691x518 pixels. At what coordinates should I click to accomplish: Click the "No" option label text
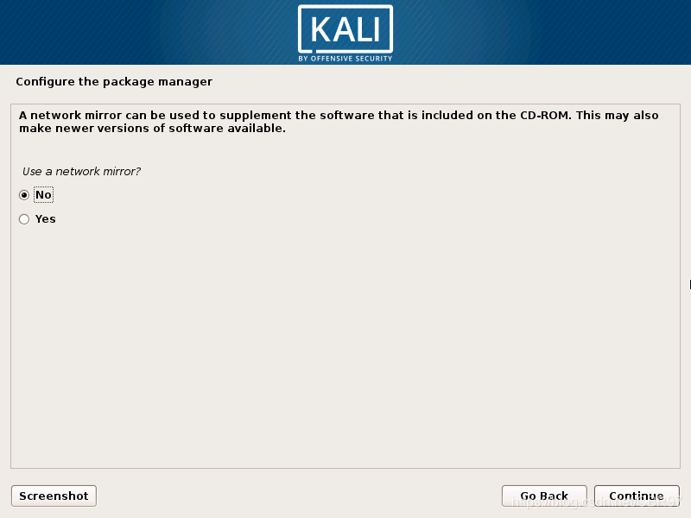tap(43, 195)
